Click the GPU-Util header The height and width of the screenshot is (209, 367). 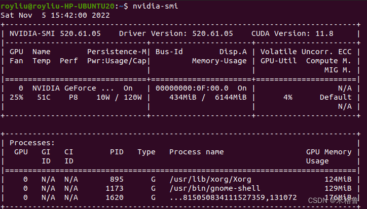point(278,61)
